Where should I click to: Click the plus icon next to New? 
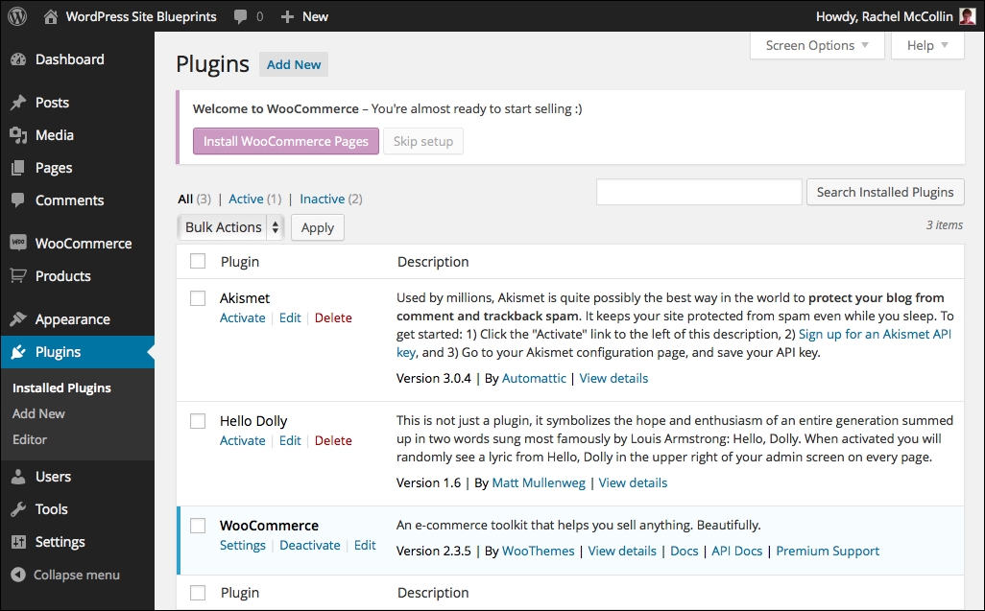(287, 17)
